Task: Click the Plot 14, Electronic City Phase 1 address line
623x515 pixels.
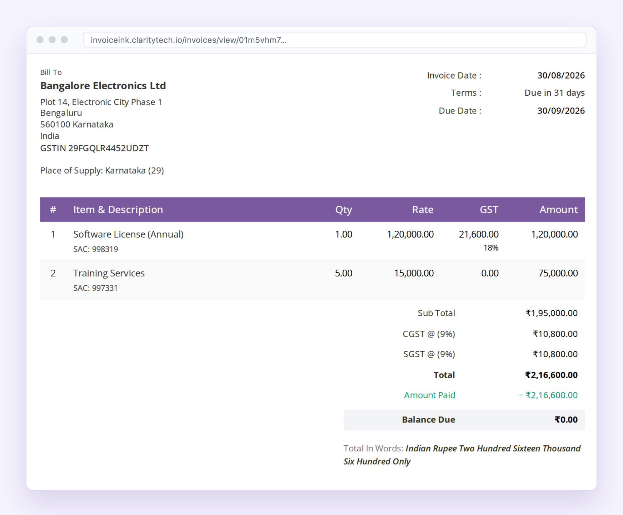Action: coord(101,102)
